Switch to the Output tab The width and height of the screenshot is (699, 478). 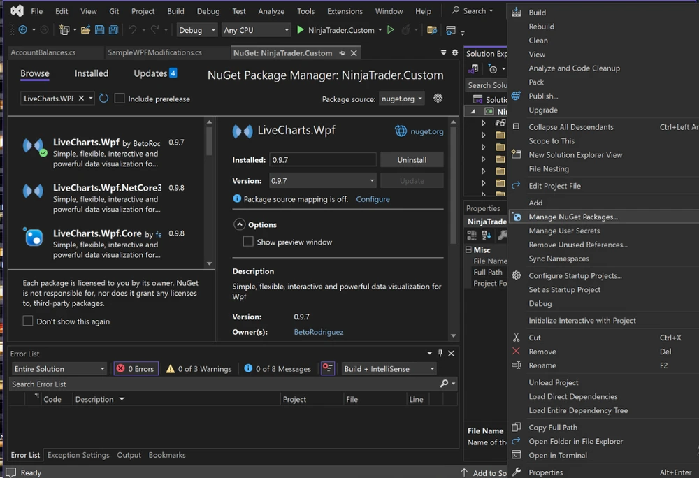pyautogui.click(x=129, y=455)
